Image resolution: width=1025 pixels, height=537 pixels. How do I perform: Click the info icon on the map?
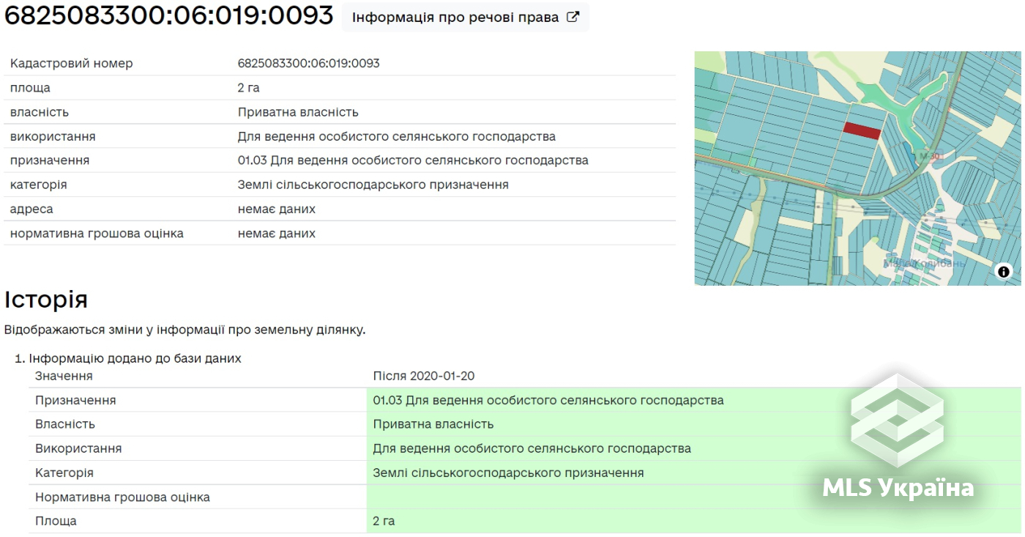[x=1003, y=272]
